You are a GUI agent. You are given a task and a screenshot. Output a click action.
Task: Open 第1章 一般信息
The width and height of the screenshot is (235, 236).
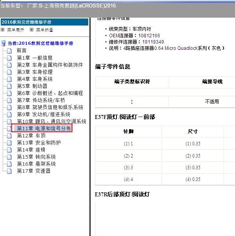click(x=35, y=58)
